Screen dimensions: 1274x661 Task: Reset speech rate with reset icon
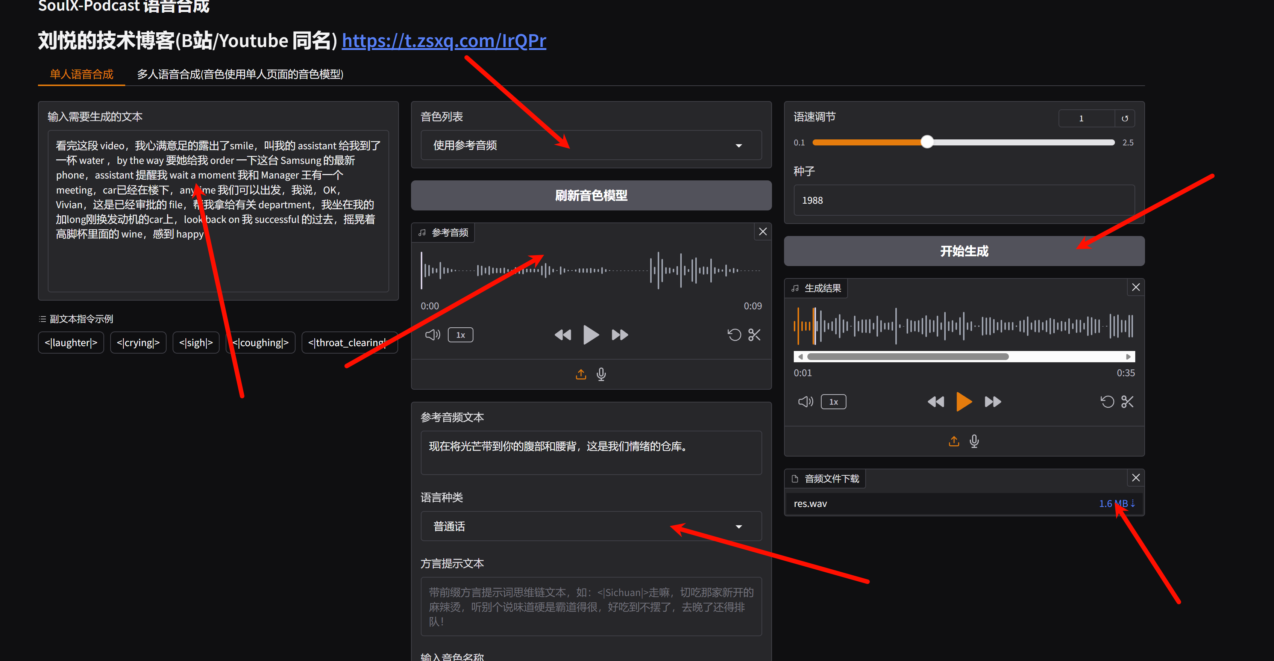[1125, 119]
